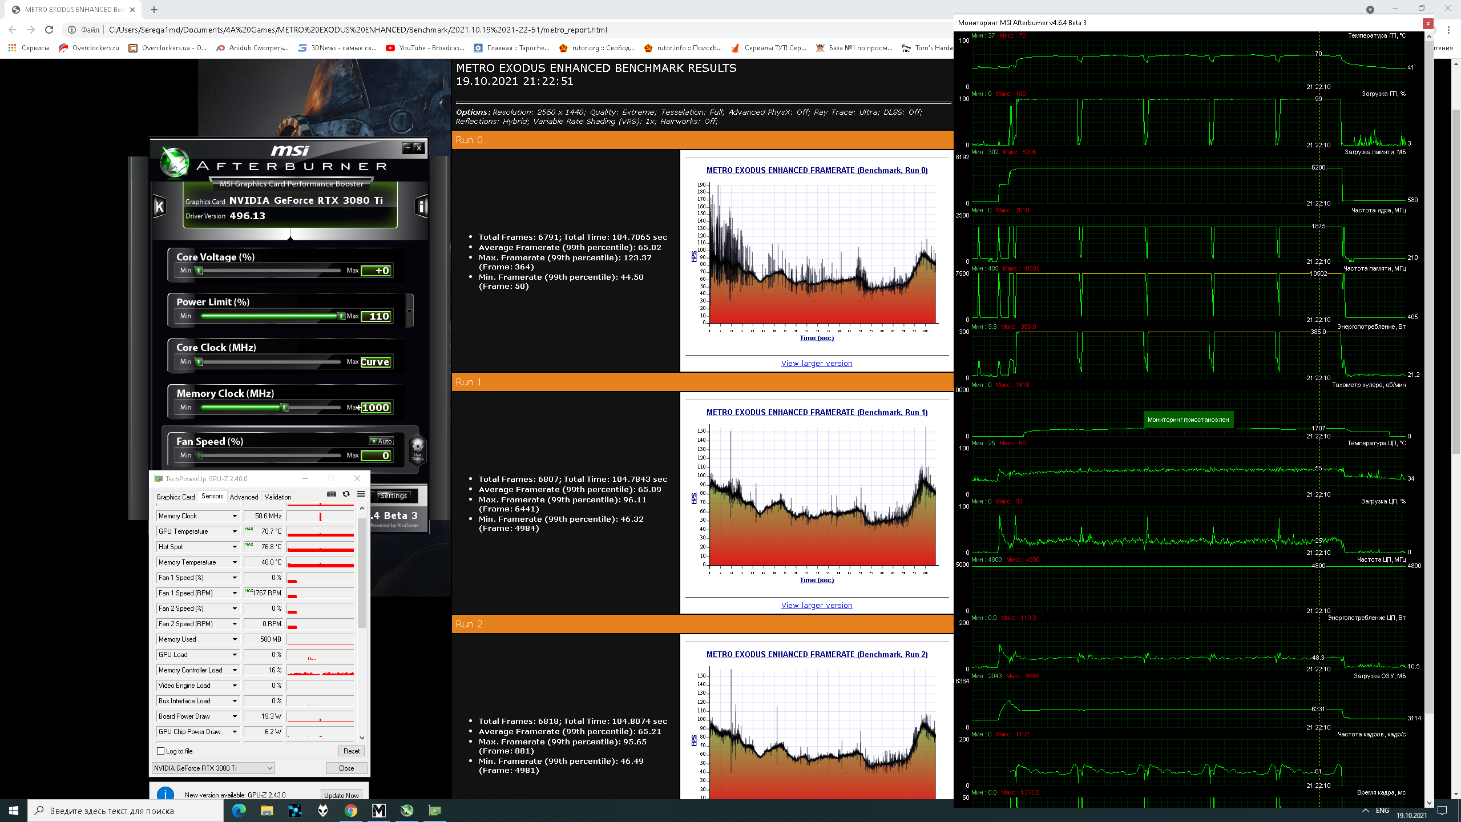Image resolution: width=1461 pixels, height=822 pixels.
Task: Click Afterburner info (i) button
Action: (x=421, y=207)
